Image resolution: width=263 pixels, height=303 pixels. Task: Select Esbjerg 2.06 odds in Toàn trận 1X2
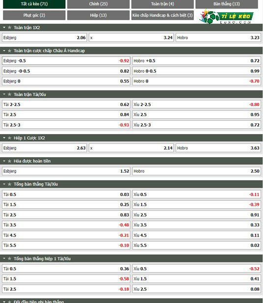click(45, 38)
